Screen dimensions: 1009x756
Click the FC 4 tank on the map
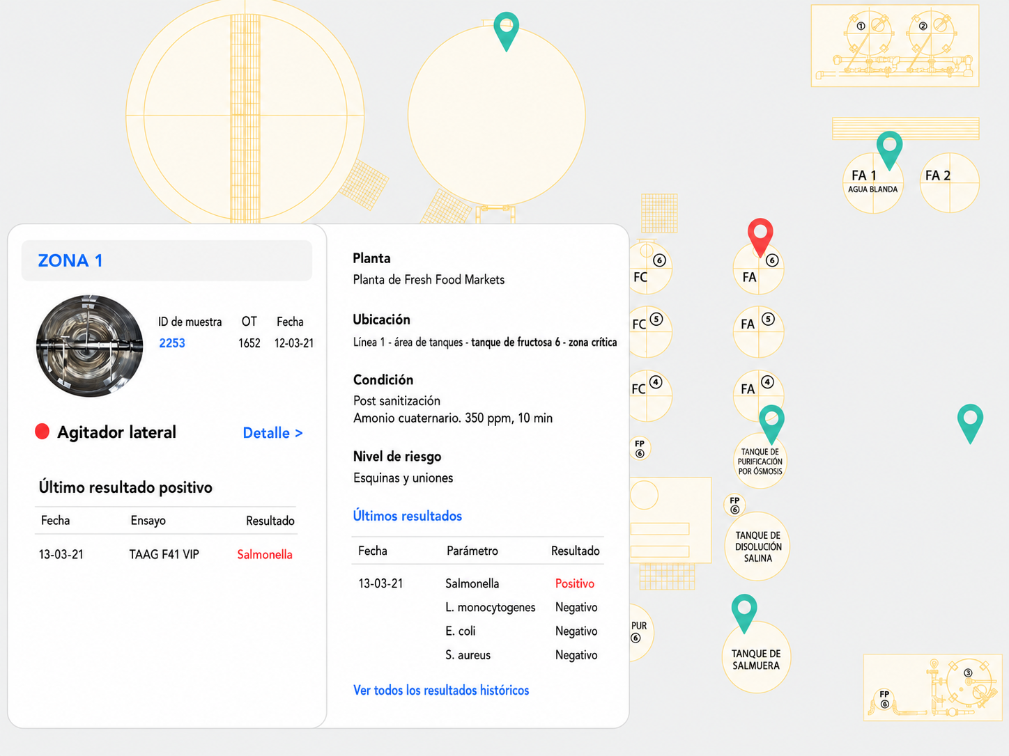[x=649, y=395]
